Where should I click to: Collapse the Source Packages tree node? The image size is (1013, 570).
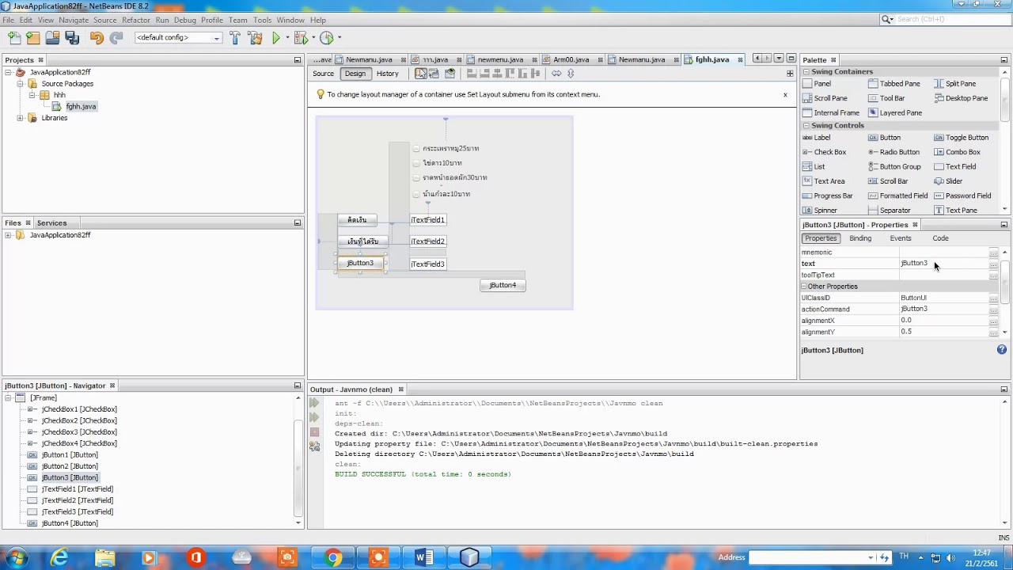[x=20, y=84]
